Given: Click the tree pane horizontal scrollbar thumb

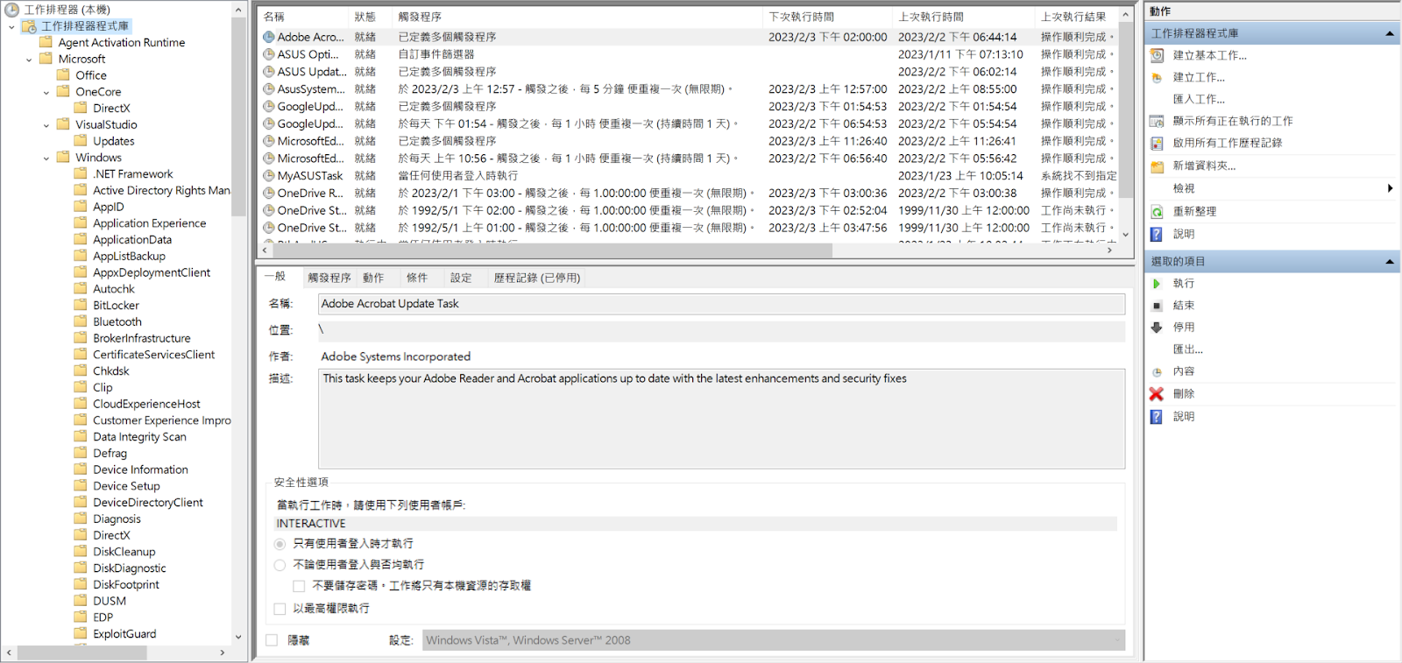Looking at the screenshot, I should [81, 652].
